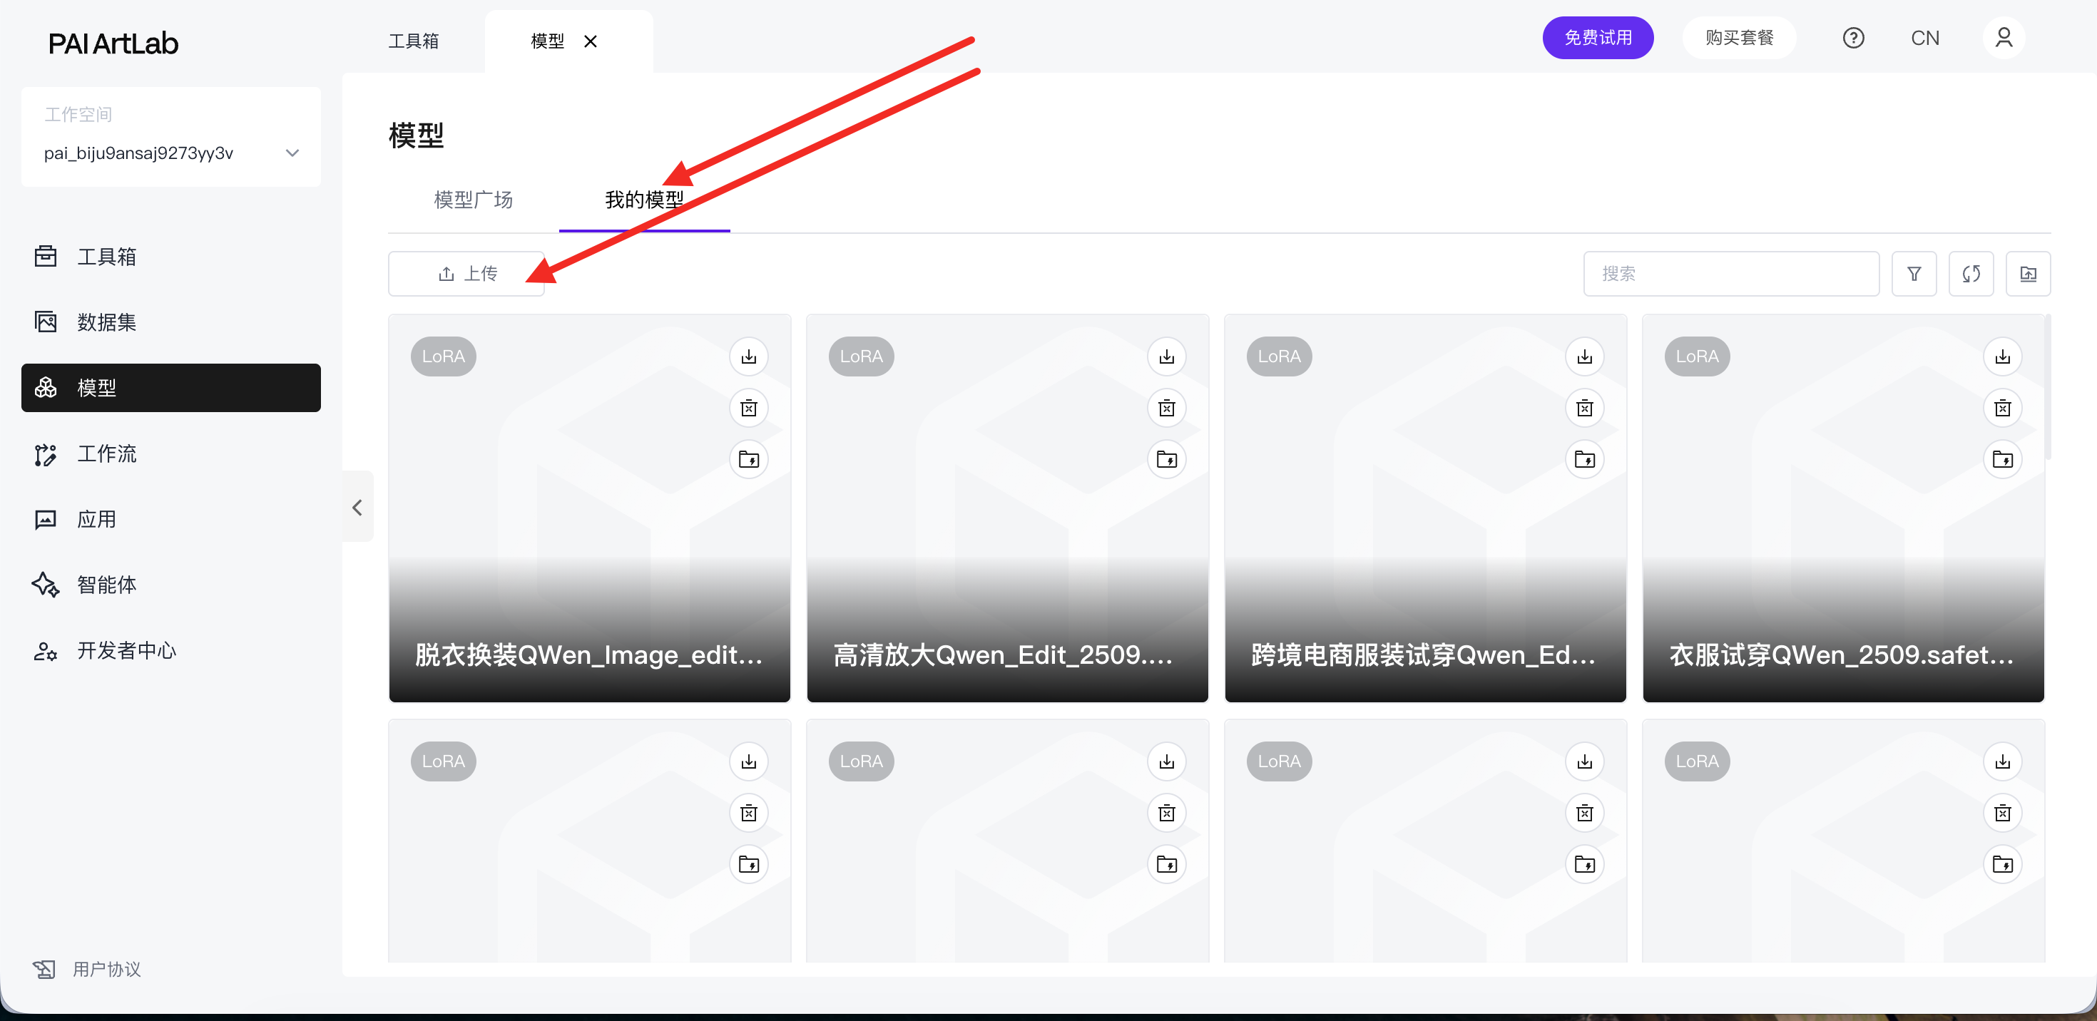Open the 衣服试穿QWen_2509.safet model card
This screenshot has width=2097, height=1021.
coord(1843,508)
